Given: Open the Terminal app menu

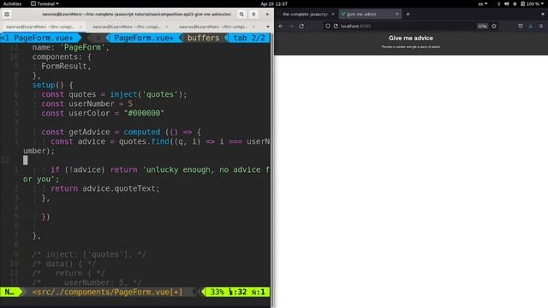Looking at the screenshot, I should 45,3.
